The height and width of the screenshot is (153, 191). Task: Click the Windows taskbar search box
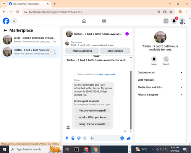tap(36, 149)
